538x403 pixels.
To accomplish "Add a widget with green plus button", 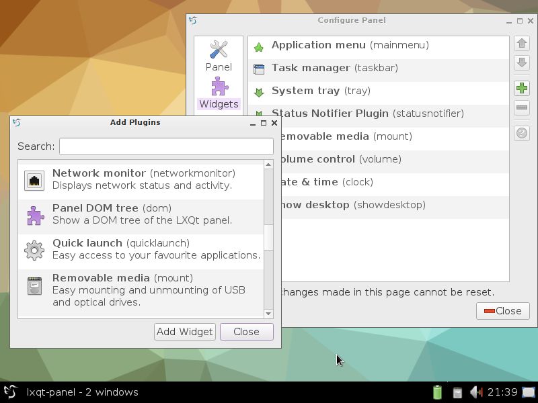I will tap(522, 88).
